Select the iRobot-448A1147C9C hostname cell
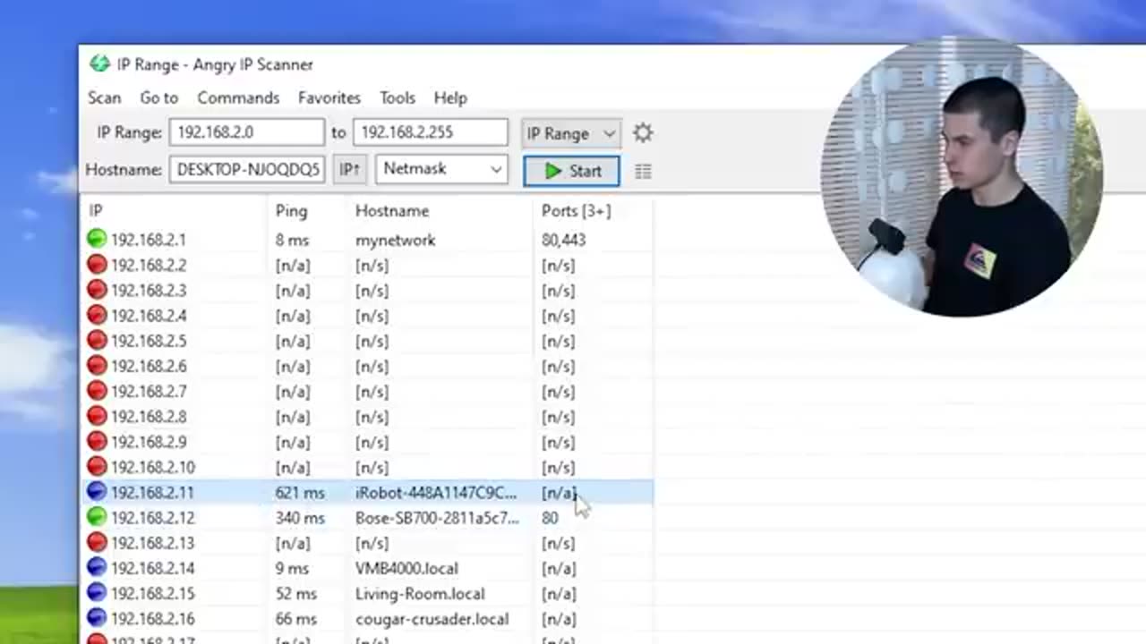 (x=436, y=492)
